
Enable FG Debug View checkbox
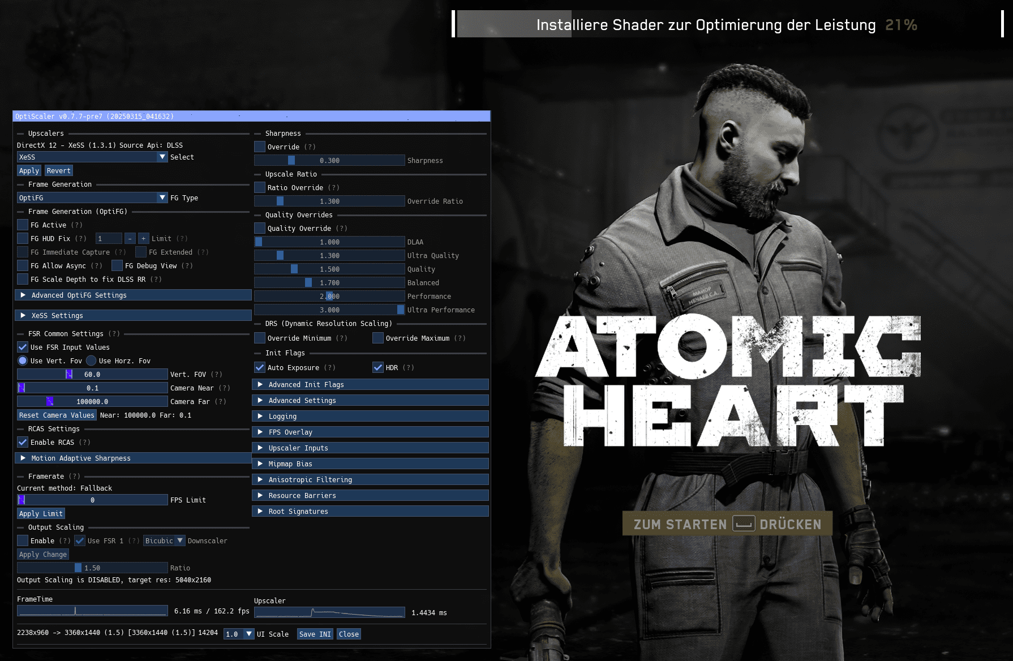tap(117, 266)
